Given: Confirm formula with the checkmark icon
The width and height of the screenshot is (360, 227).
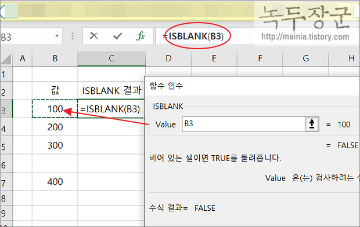Looking at the screenshot, I should click(117, 36).
